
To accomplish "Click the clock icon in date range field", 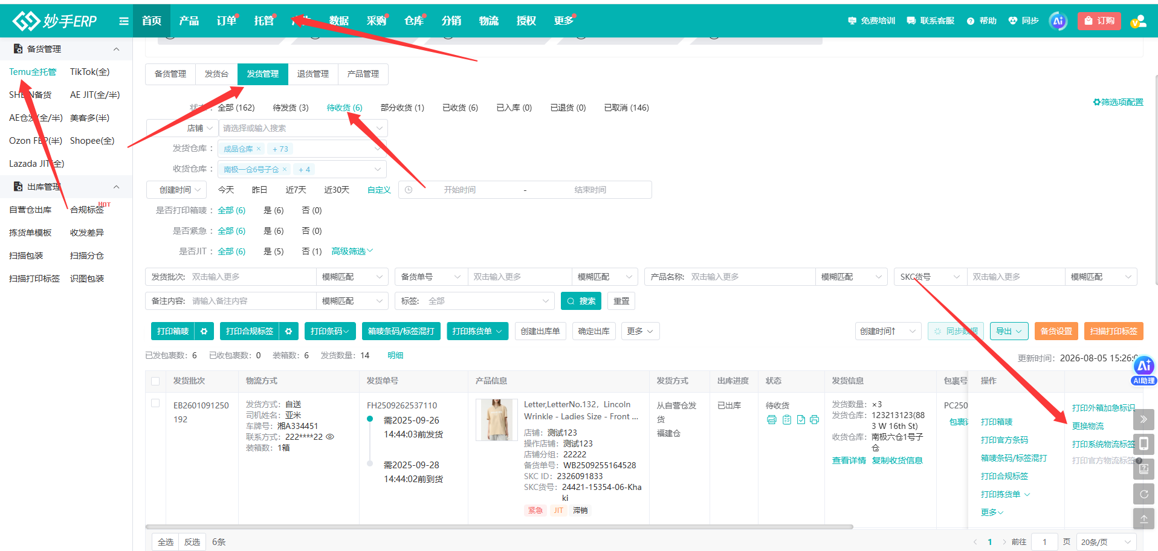I will click(409, 190).
